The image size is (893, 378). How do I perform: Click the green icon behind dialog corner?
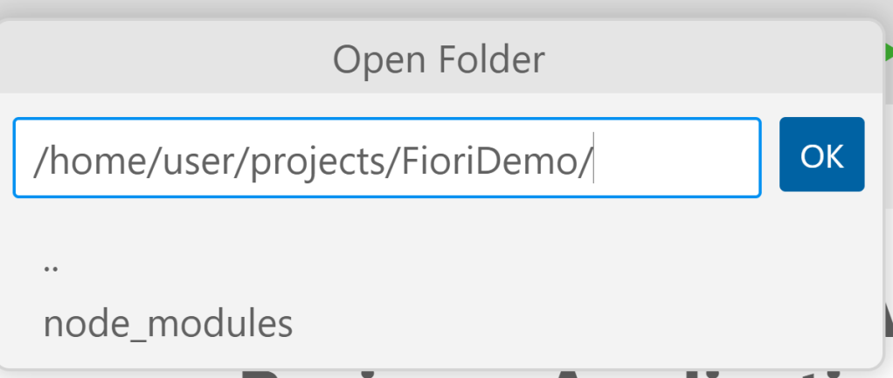pos(887,52)
